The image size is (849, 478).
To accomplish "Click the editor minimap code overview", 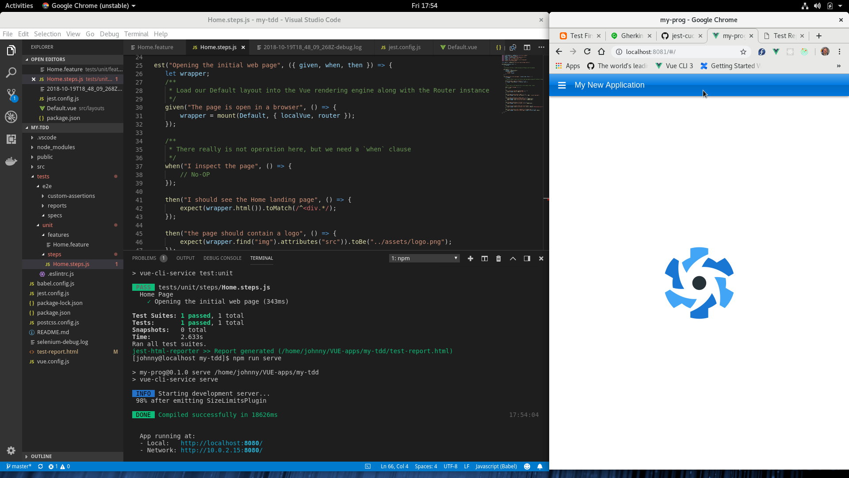I will [523, 84].
